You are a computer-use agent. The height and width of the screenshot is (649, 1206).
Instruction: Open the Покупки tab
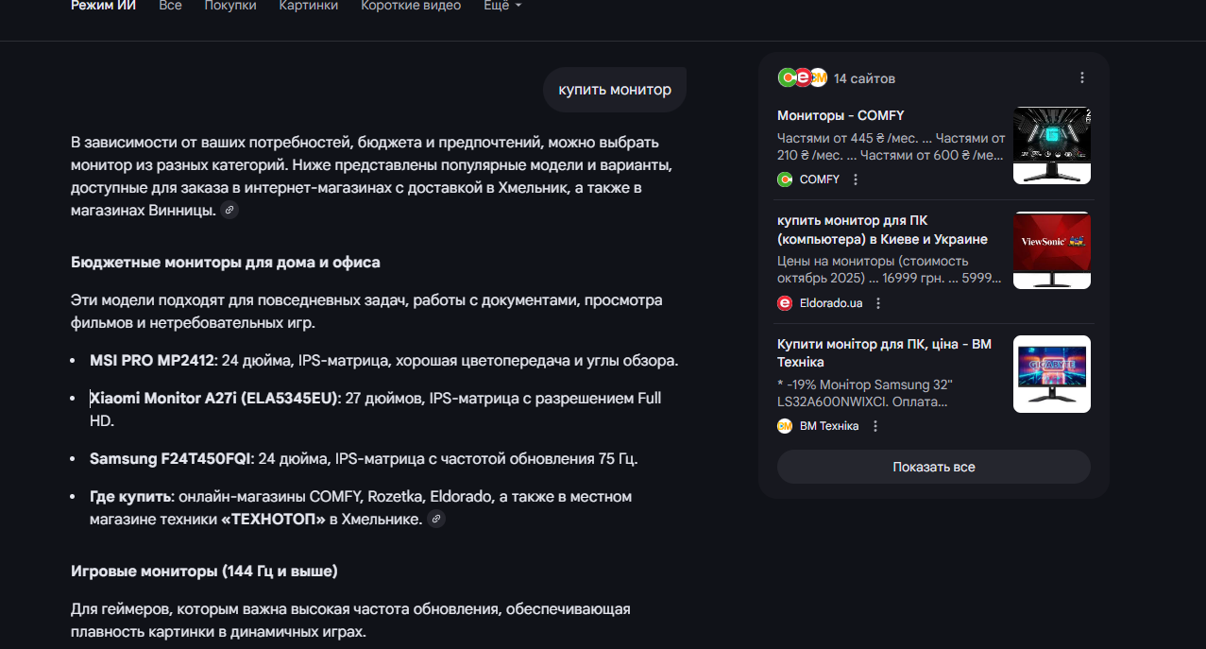(230, 6)
